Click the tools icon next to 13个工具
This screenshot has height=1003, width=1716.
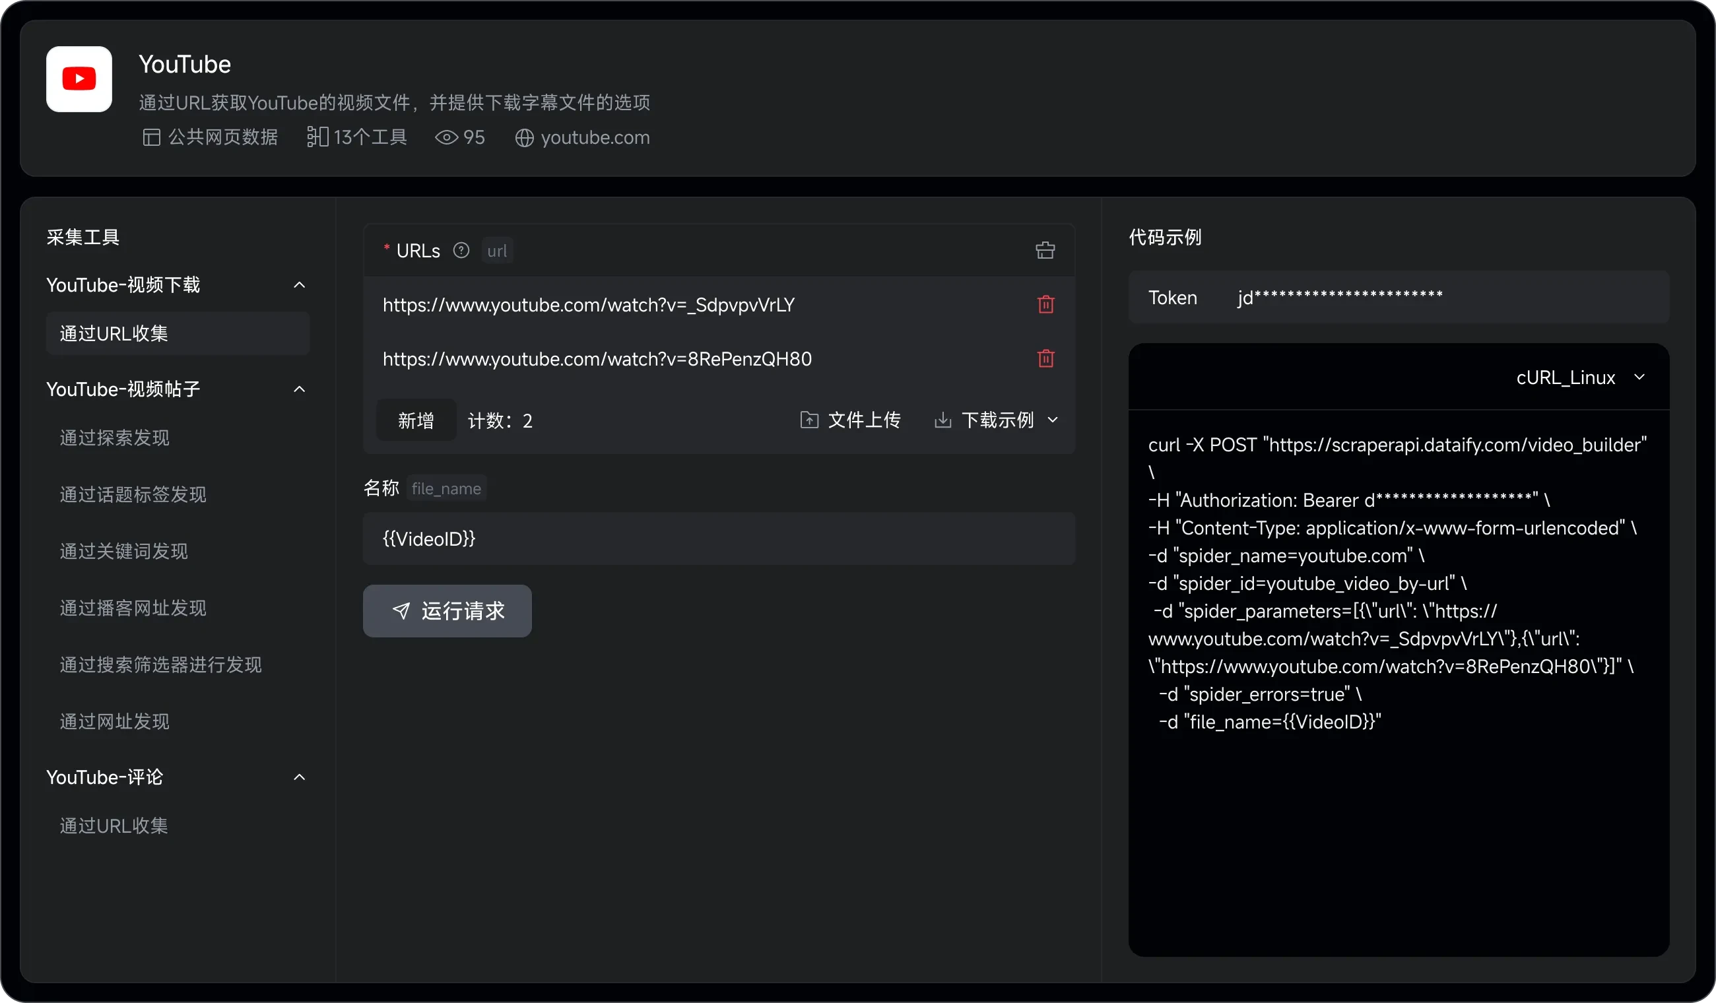tap(316, 137)
